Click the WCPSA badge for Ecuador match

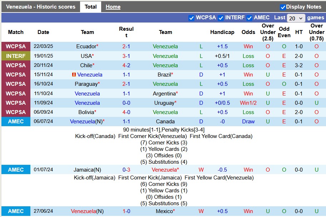pyautogui.click(x=16, y=46)
